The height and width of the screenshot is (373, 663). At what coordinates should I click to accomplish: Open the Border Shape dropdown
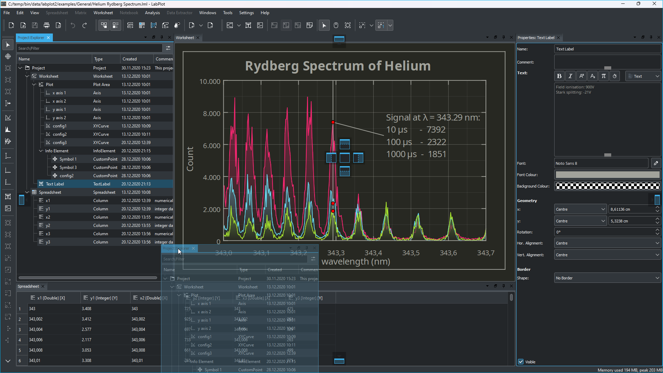coord(607,278)
